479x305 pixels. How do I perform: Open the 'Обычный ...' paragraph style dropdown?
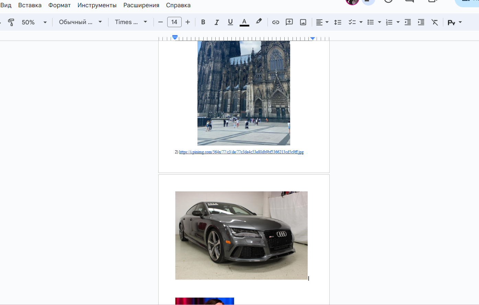click(x=80, y=22)
